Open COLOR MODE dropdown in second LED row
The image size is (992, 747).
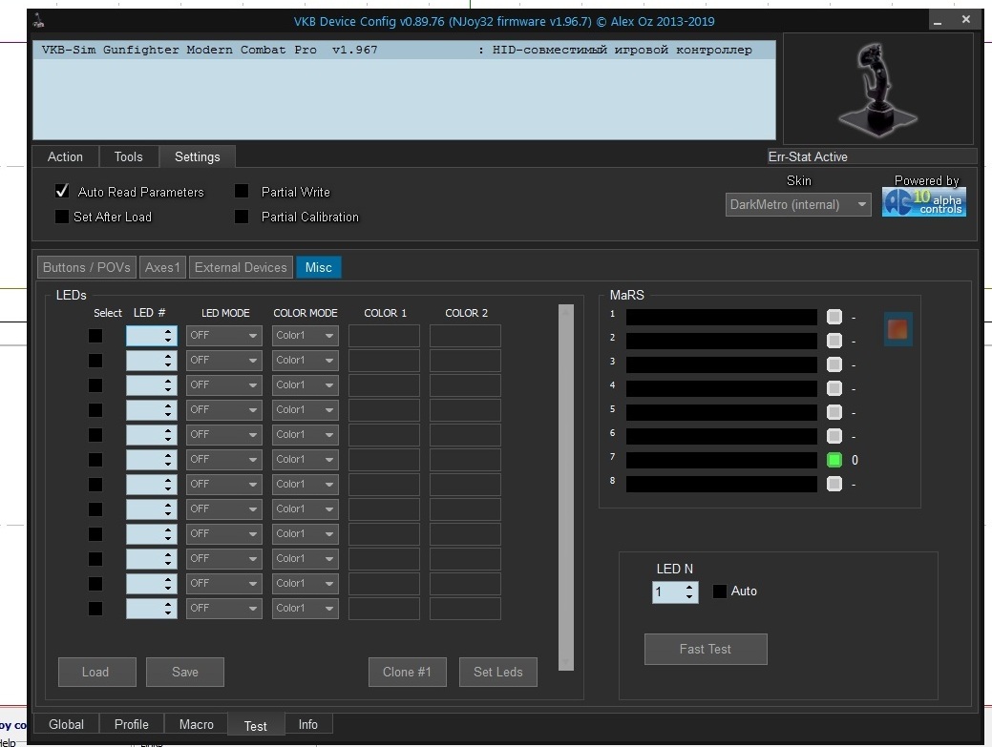[305, 361]
